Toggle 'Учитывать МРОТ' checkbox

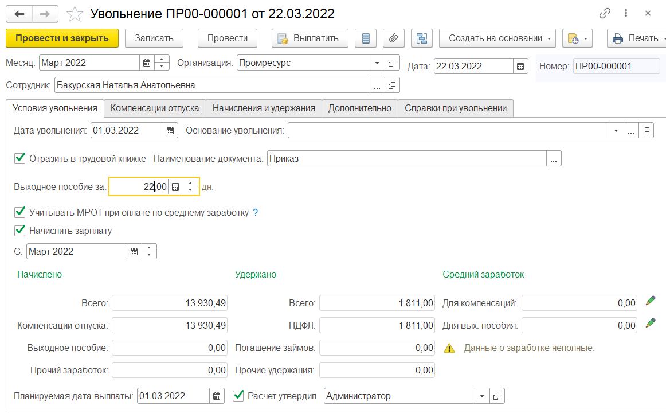[20, 212]
